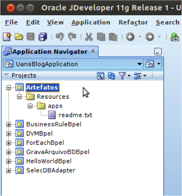Open the UansBlogApplication dropdown list
Screen dimensions: 182x196
[x=139, y=64]
